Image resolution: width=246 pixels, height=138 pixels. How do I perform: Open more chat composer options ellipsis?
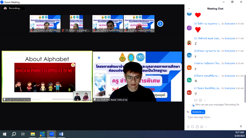(x=206, y=127)
